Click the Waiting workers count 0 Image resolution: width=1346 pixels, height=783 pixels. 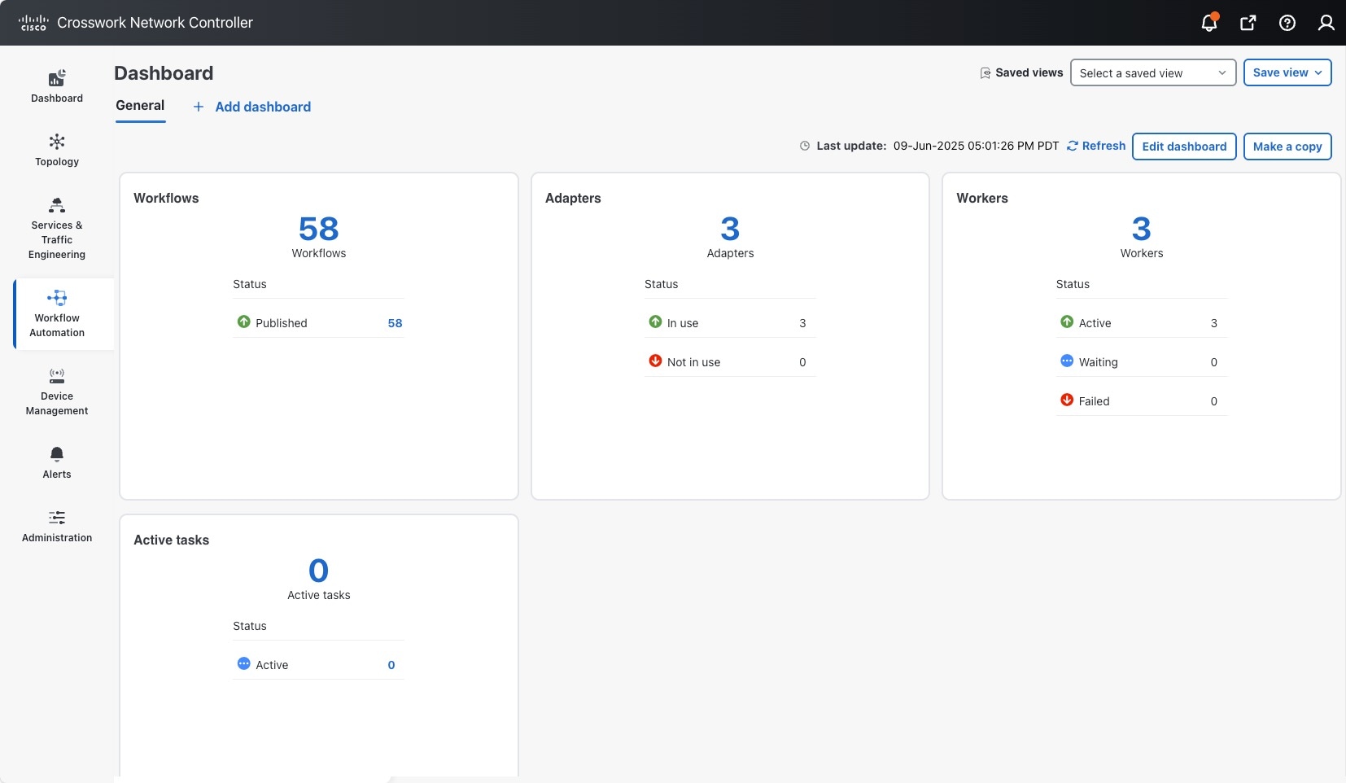[1214, 362]
